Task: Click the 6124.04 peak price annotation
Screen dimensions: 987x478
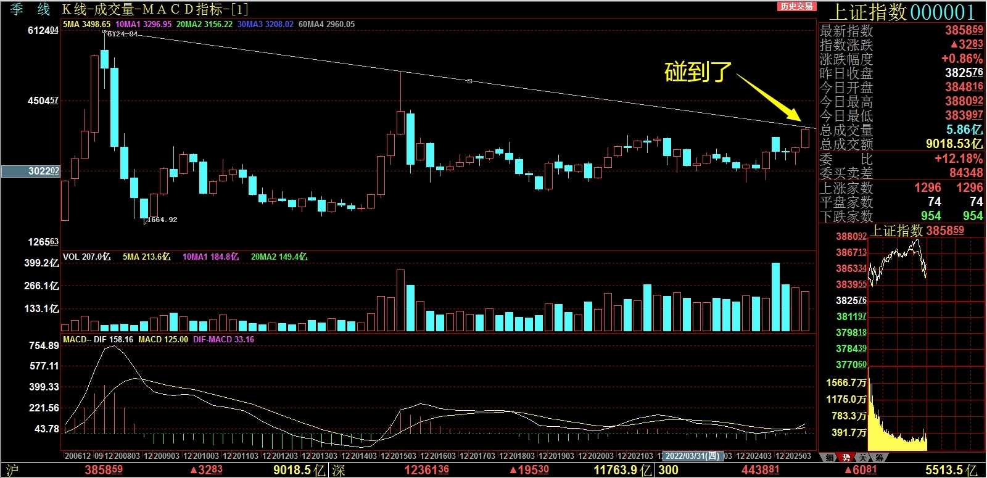Action: pyautogui.click(x=122, y=34)
